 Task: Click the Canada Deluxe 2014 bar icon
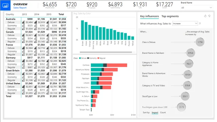(36, 35)
